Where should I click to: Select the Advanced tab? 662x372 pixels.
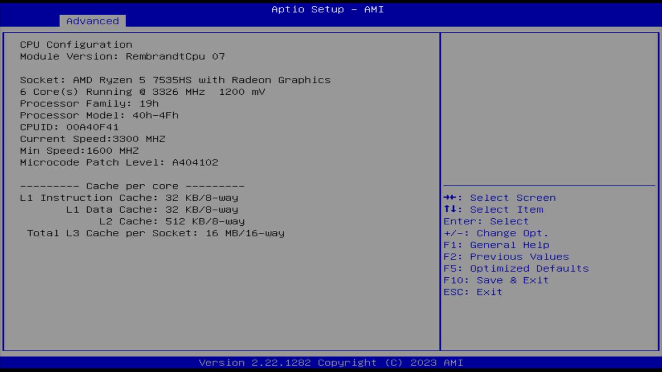click(x=93, y=21)
